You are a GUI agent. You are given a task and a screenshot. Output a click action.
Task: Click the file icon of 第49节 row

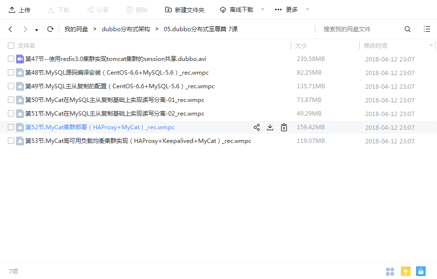20,86
